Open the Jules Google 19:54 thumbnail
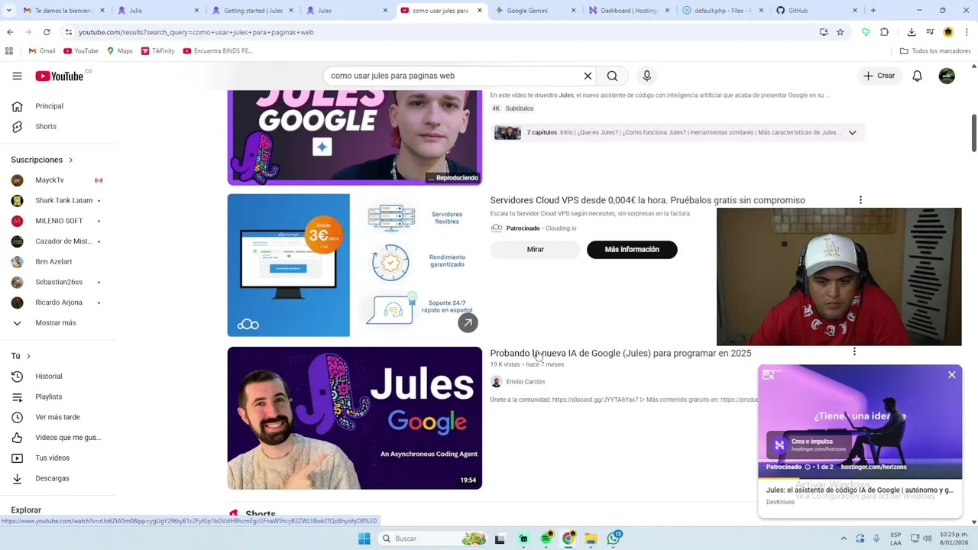The width and height of the screenshot is (978, 550). [355, 418]
